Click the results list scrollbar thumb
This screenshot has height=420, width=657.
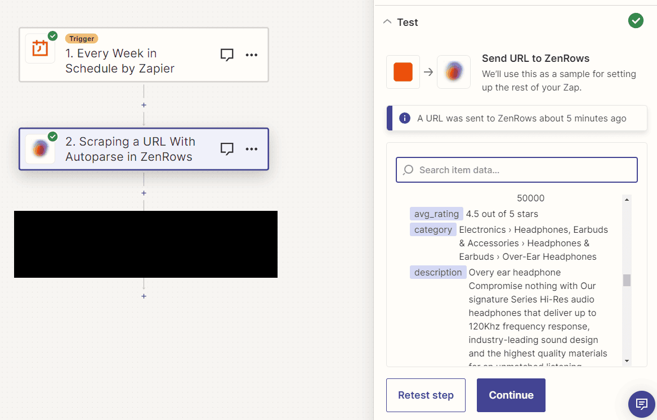(x=627, y=280)
